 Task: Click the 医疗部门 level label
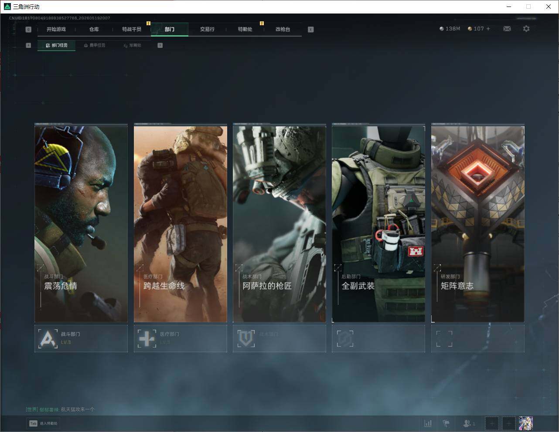tap(165, 342)
